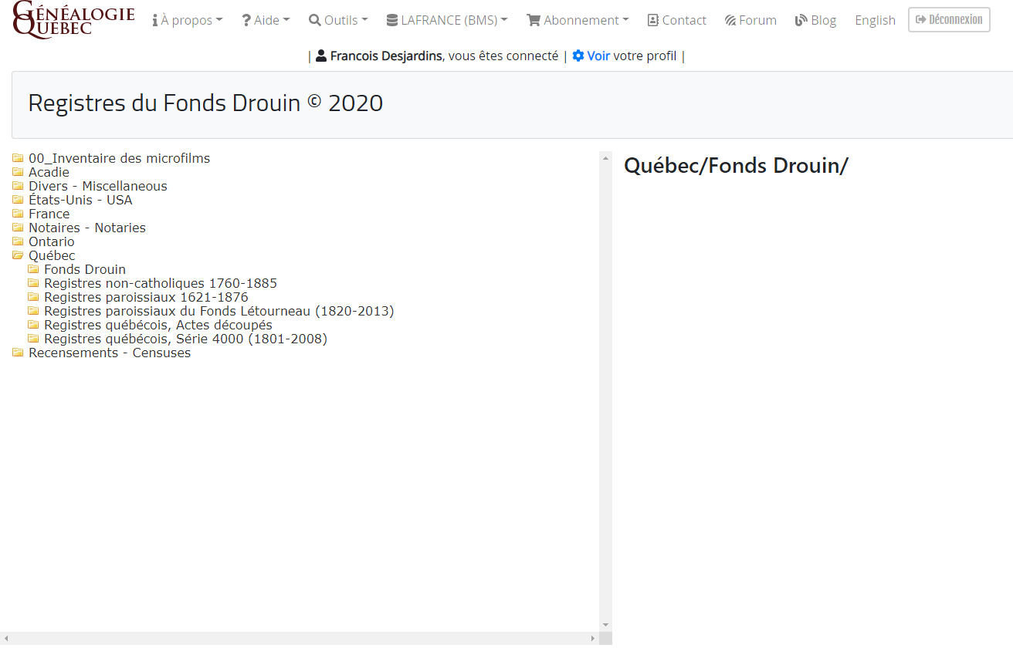Click the shopping cart icon beside Abonnement
1013x648 pixels.
[534, 20]
